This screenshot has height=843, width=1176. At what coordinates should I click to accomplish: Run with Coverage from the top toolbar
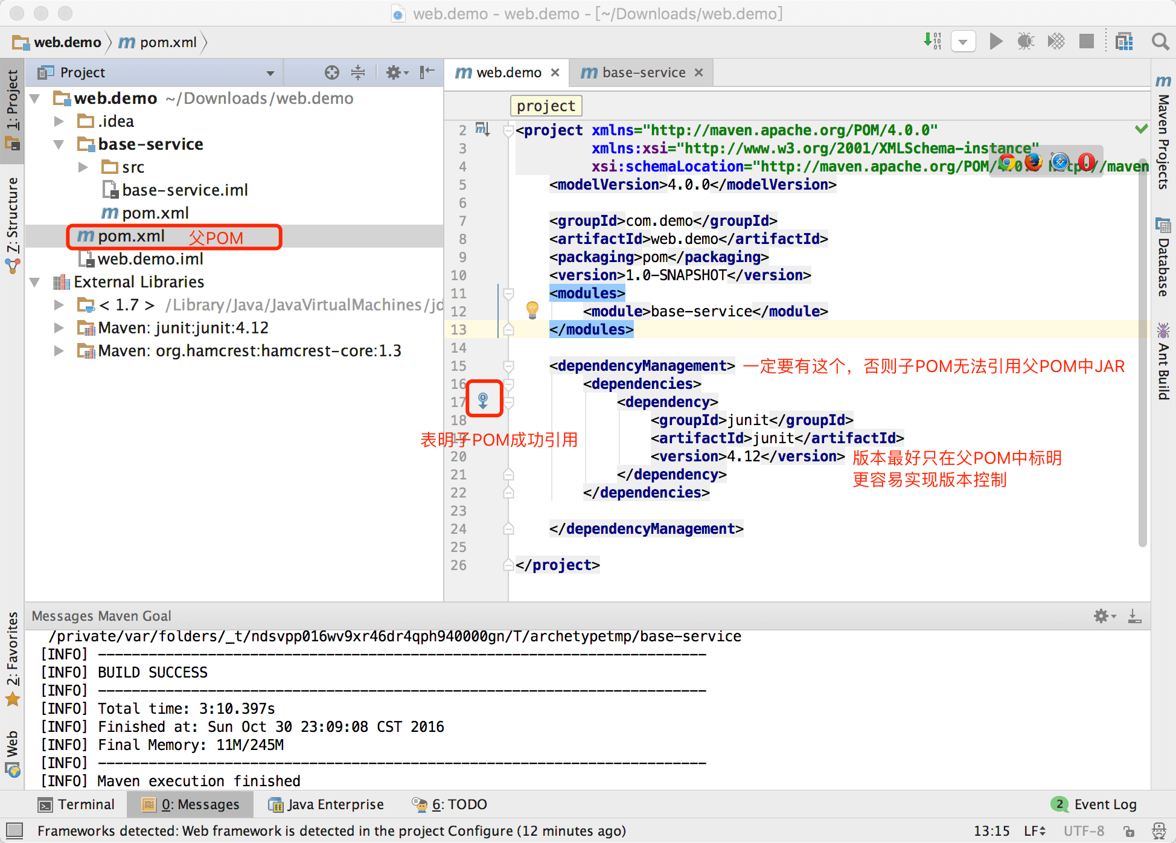click(1056, 41)
